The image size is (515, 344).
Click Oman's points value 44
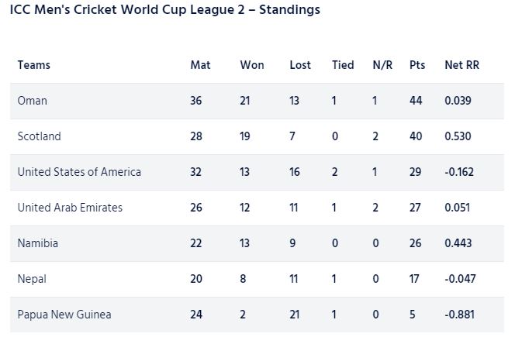pos(416,101)
